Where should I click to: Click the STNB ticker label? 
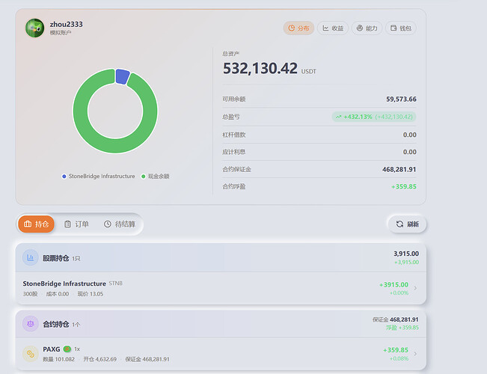115,283
